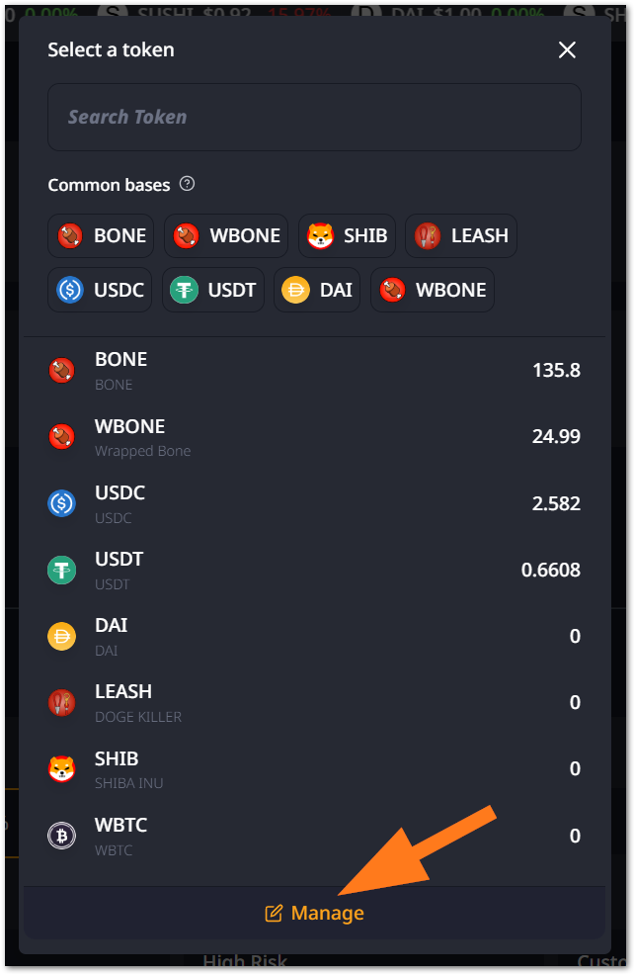Click the LEASH Doge Killer icon in list

click(x=62, y=702)
